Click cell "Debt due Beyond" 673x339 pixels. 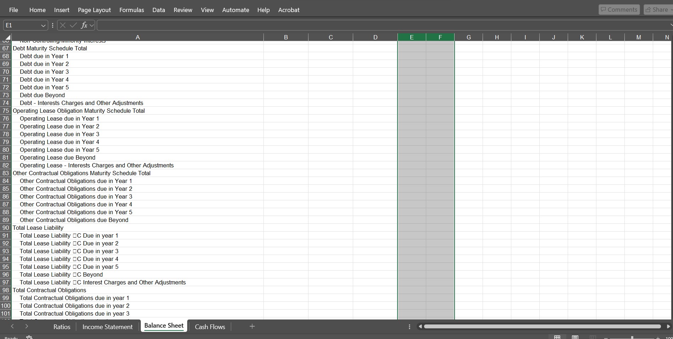[138, 95]
